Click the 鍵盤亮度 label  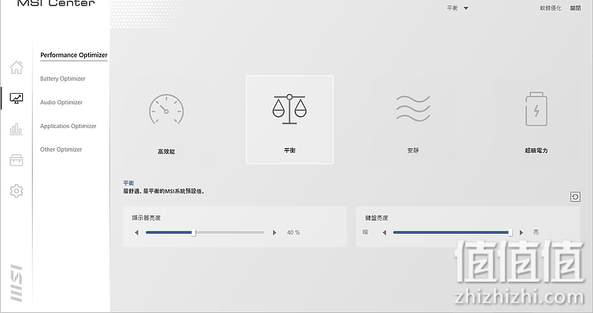pos(377,218)
